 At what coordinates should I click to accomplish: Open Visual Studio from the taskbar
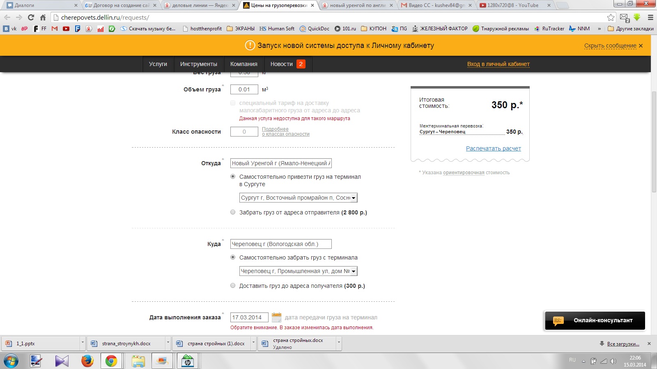[x=62, y=361]
